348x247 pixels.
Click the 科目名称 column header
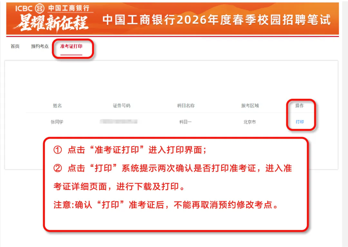tap(186, 105)
